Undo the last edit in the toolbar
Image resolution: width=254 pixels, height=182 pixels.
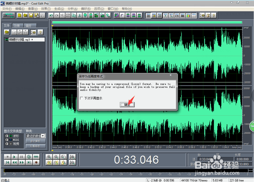pos(51,16)
